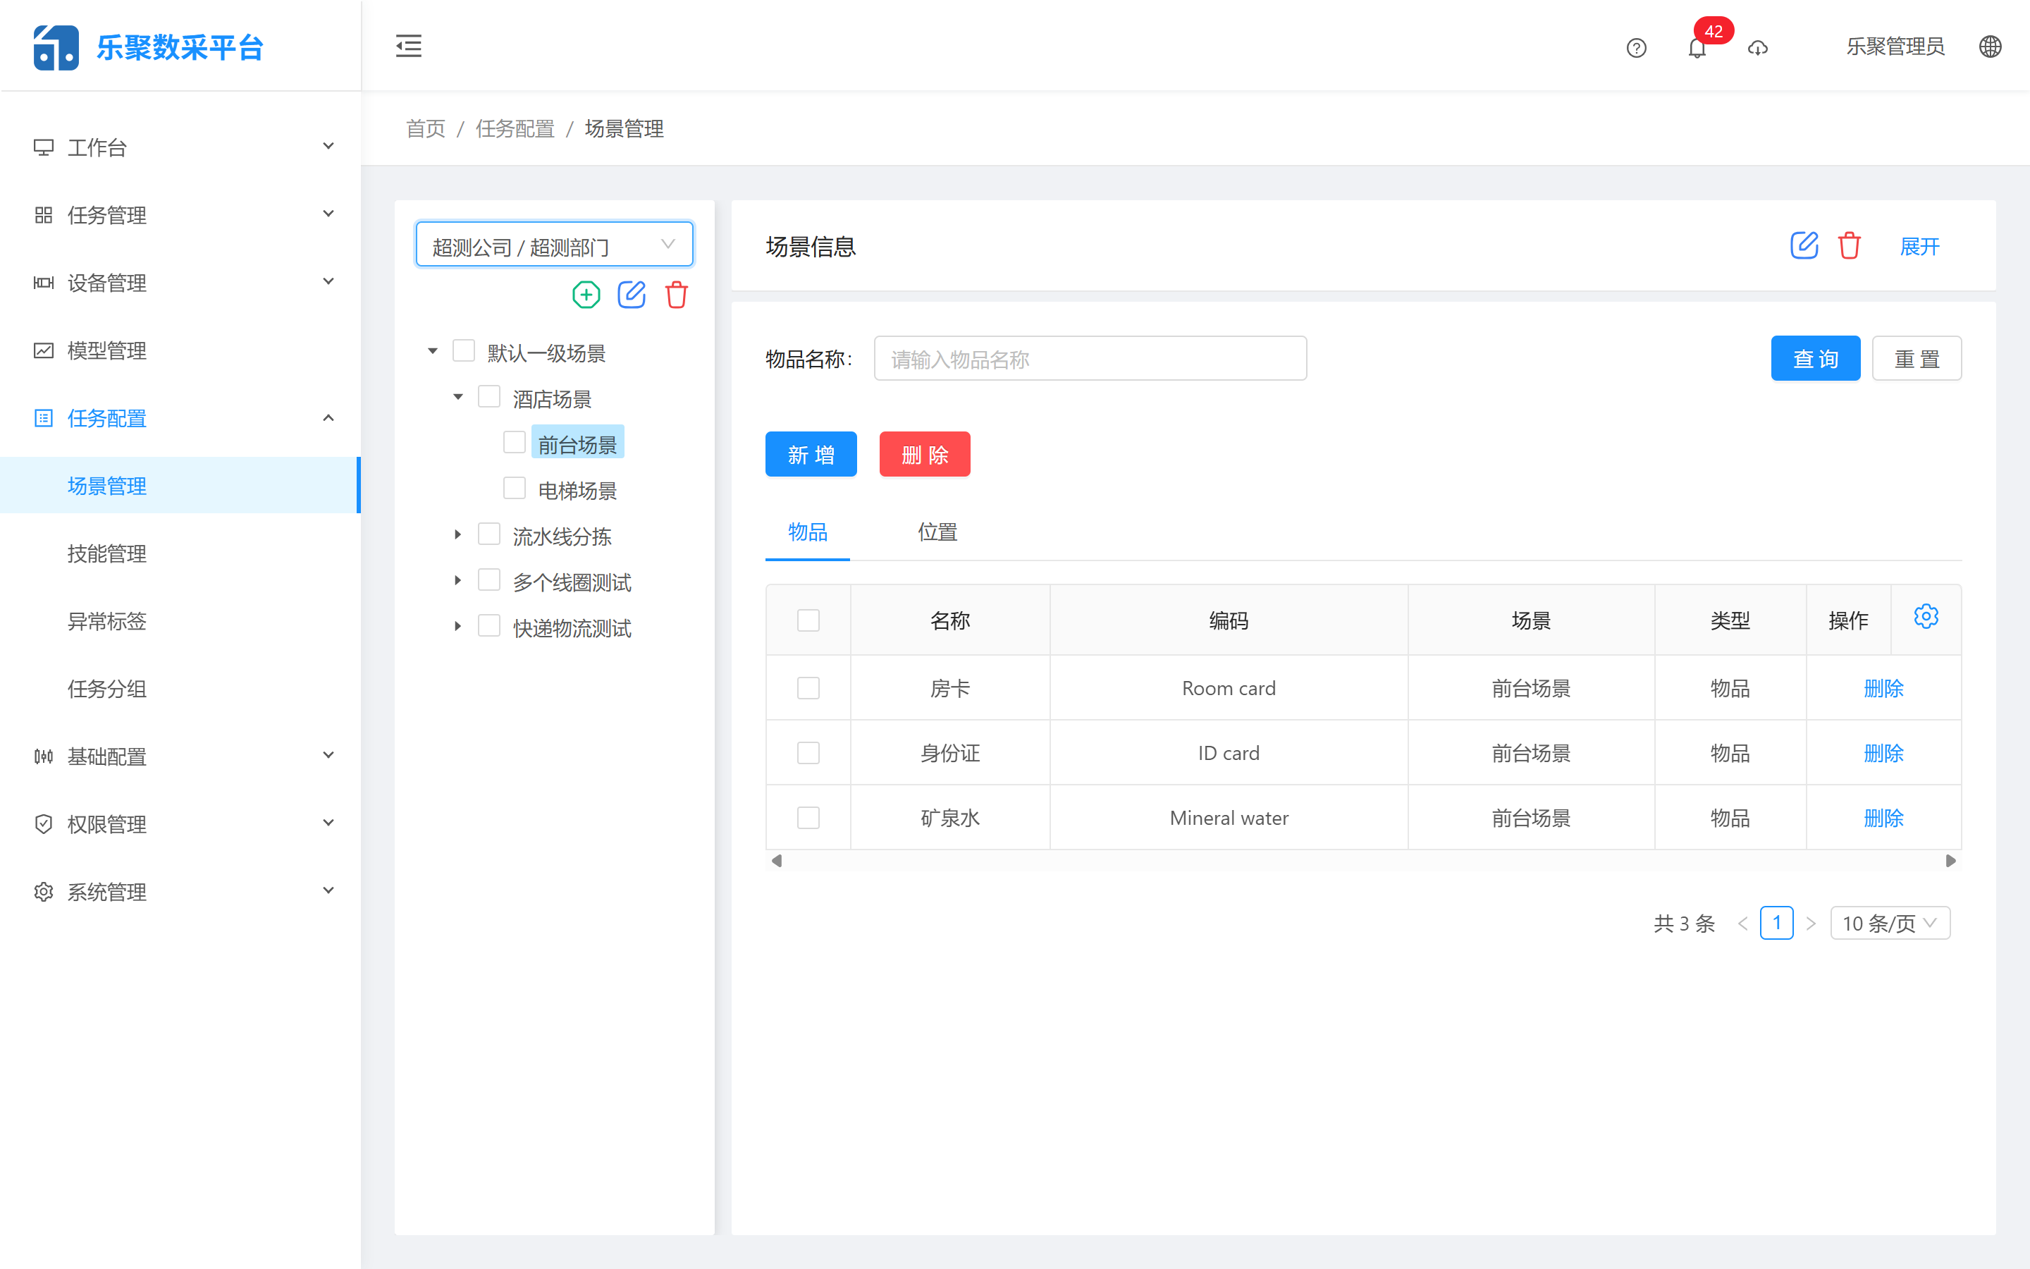Click the 物品名称 input field

click(x=1089, y=358)
